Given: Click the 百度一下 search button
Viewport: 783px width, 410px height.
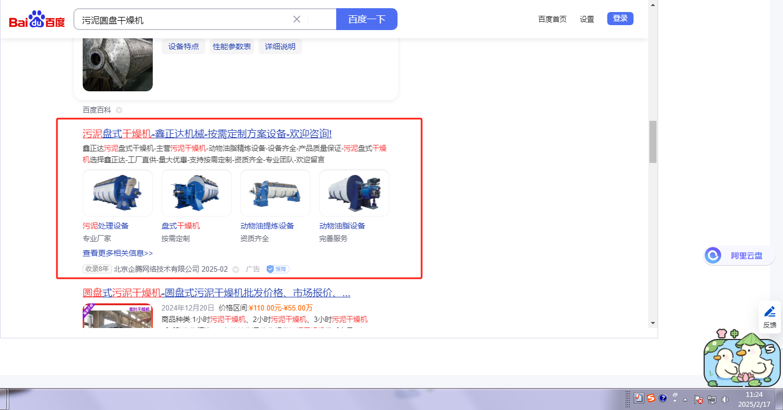Looking at the screenshot, I should (367, 19).
